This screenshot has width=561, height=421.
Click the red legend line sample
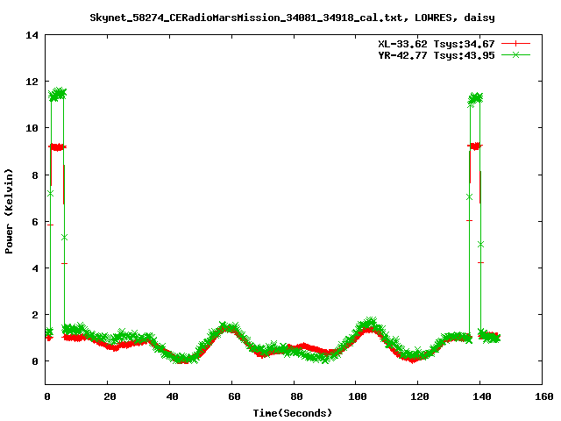(515, 44)
